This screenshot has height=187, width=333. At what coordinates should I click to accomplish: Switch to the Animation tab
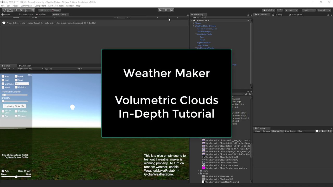[x=25, y=66]
